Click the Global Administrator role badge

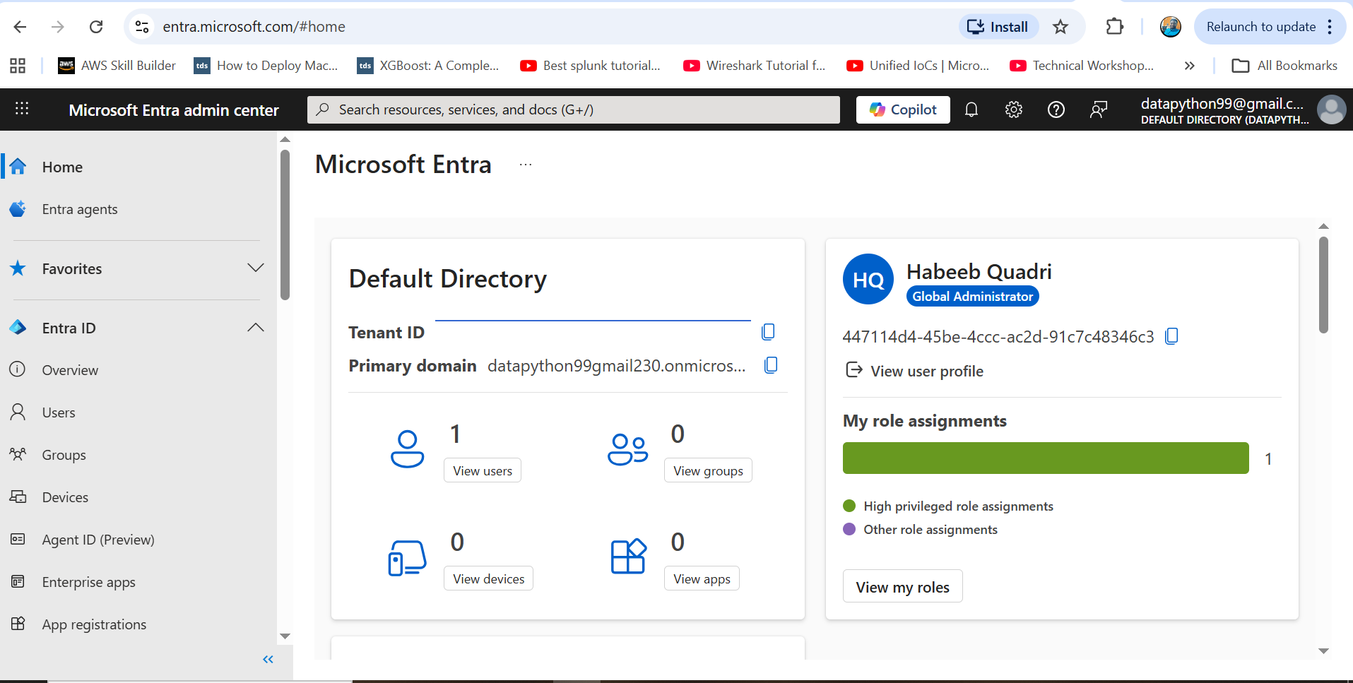pyautogui.click(x=972, y=296)
